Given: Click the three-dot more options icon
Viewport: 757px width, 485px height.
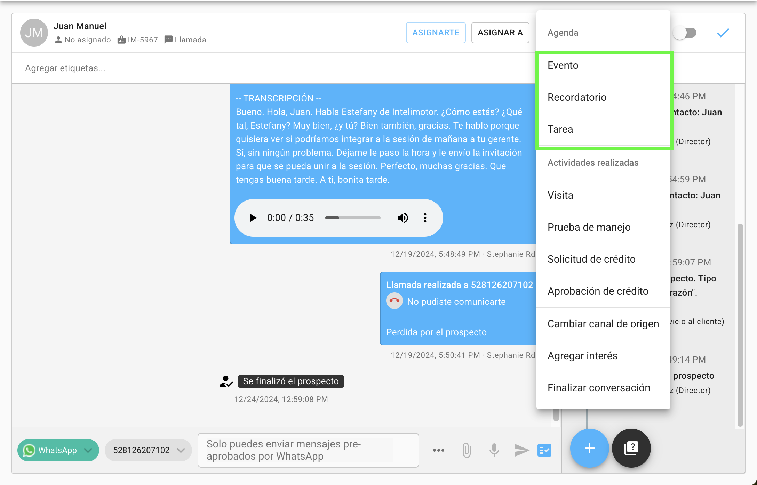Looking at the screenshot, I should point(438,450).
